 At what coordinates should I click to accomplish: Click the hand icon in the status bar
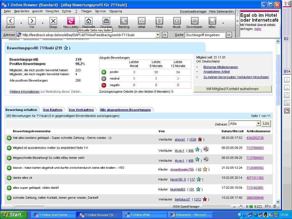(x=241, y=206)
